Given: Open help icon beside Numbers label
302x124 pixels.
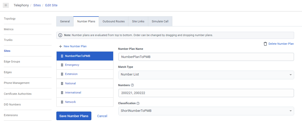Looking at the screenshot, I should click(132, 85).
